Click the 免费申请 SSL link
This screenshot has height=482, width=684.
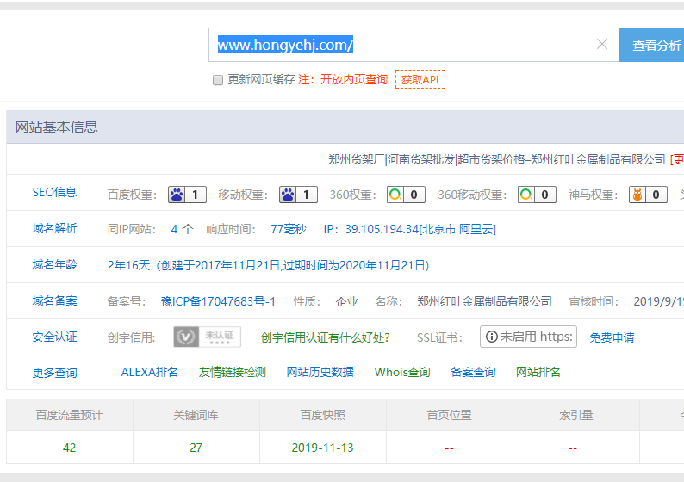tap(612, 337)
